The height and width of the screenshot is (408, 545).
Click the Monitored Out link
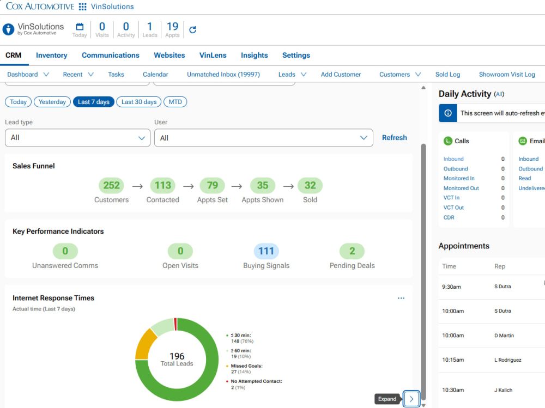[461, 188]
